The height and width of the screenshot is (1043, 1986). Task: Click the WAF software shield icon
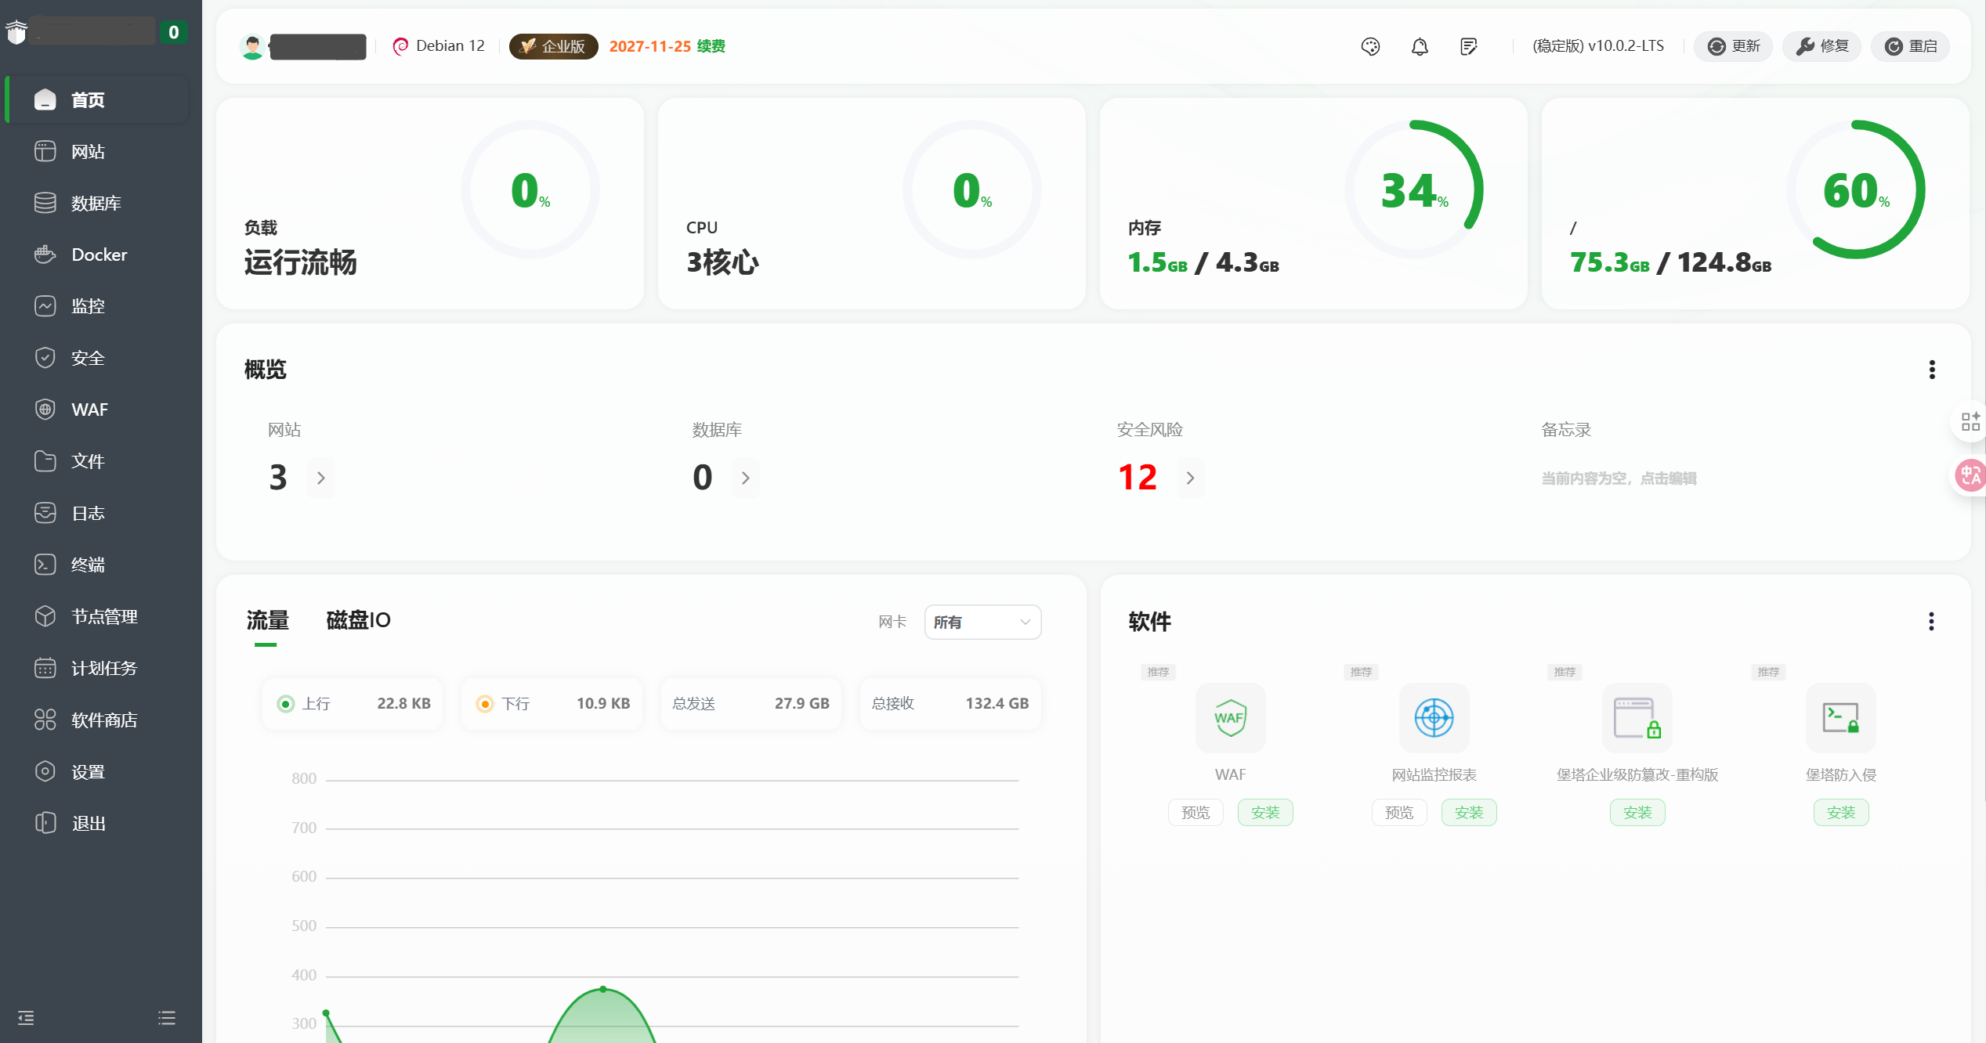click(1230, 717)
